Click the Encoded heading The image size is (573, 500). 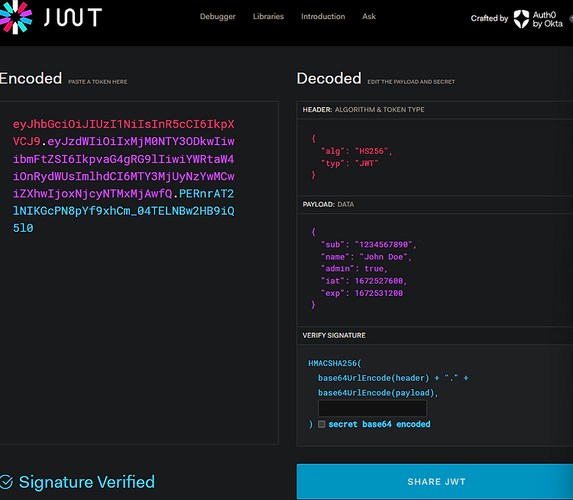[x=31, y=78]
